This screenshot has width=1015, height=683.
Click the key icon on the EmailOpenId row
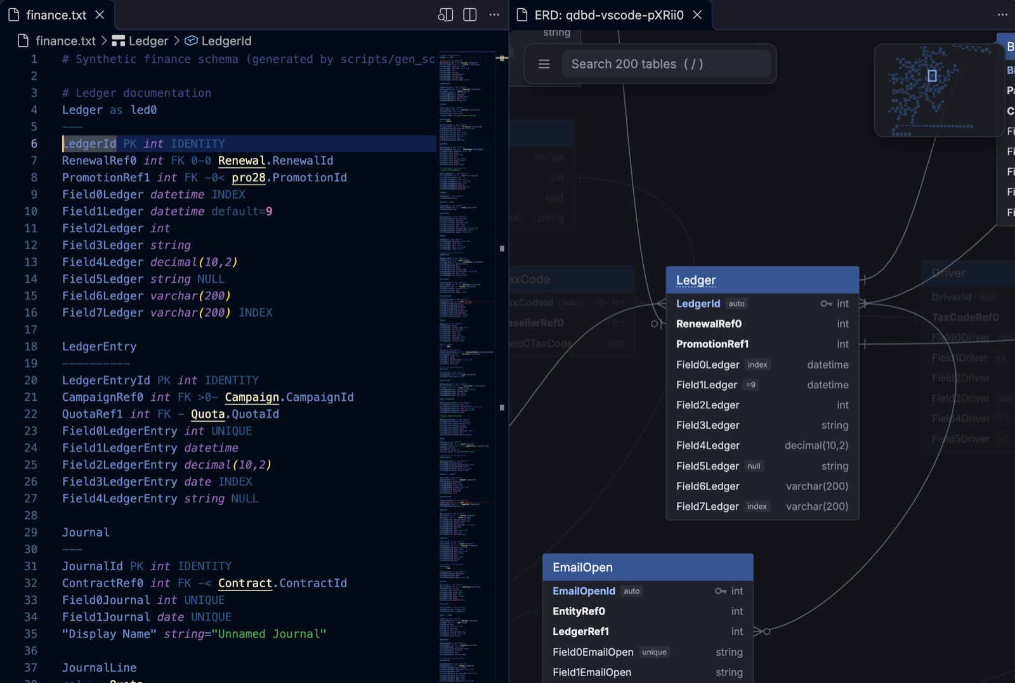click(721, 591)
